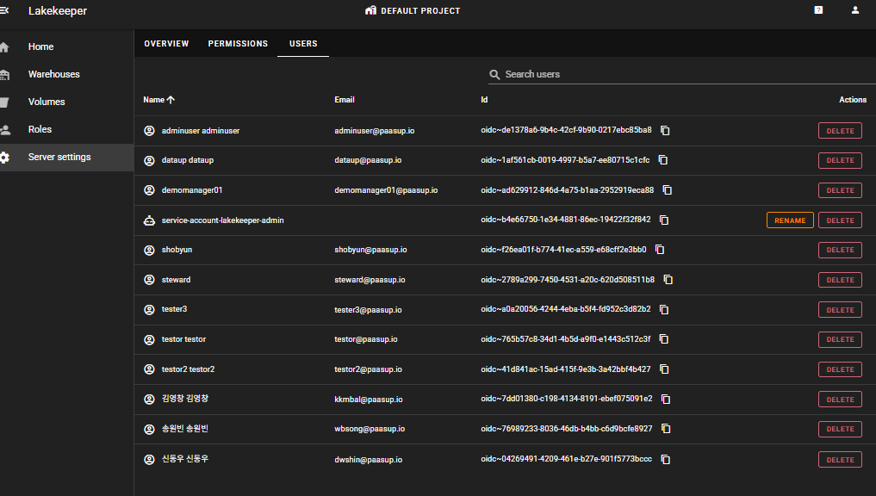The height and width of the screenshot is (496, 876).
Task: Delete the demomanager01 user
Action: (x=840, y=190)
